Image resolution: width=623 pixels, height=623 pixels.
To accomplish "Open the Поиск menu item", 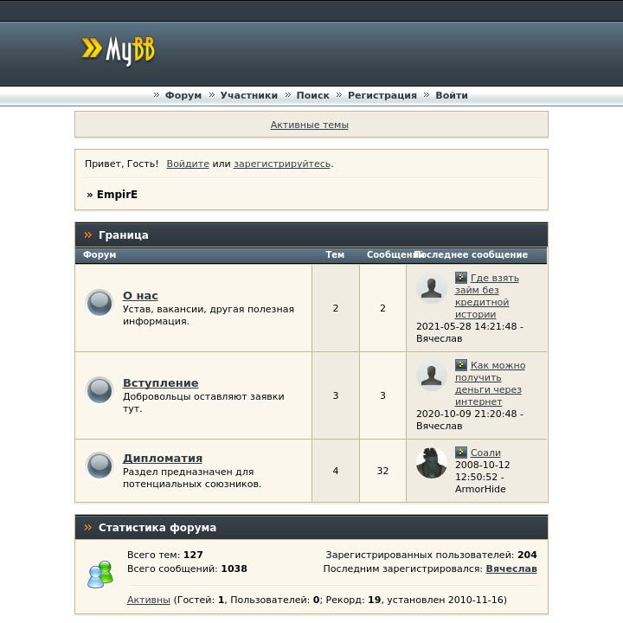I will click(312, 95).
